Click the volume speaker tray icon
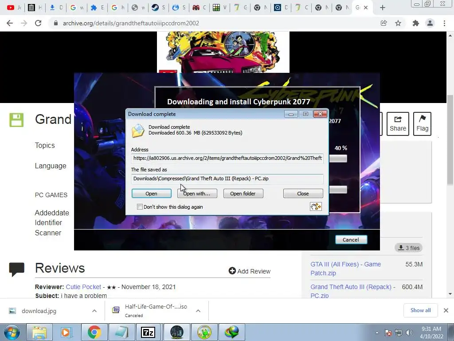454x341 pixels. [409, 333]
